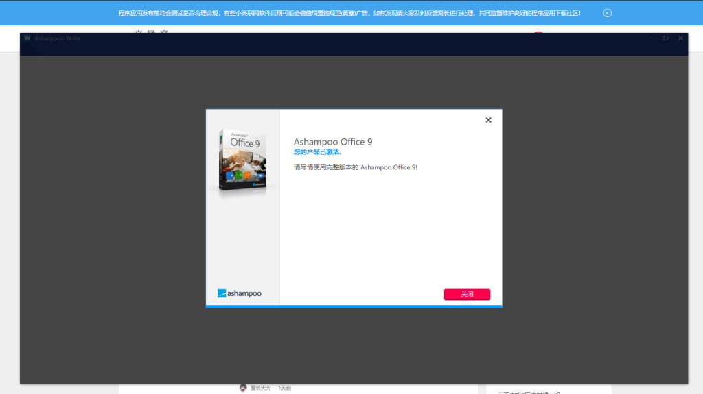The width and height of the screenshot is (703, 394).
Task: Click the 1天前 timestamp text
Action: (285, 389)
